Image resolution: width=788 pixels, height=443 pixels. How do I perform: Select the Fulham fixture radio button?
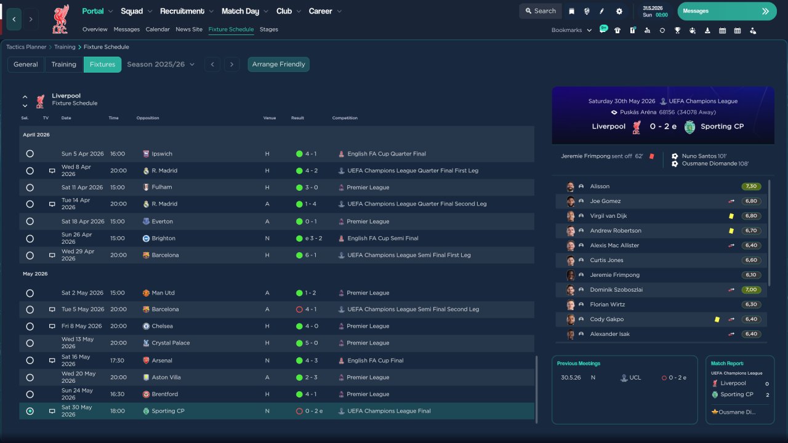30,187
